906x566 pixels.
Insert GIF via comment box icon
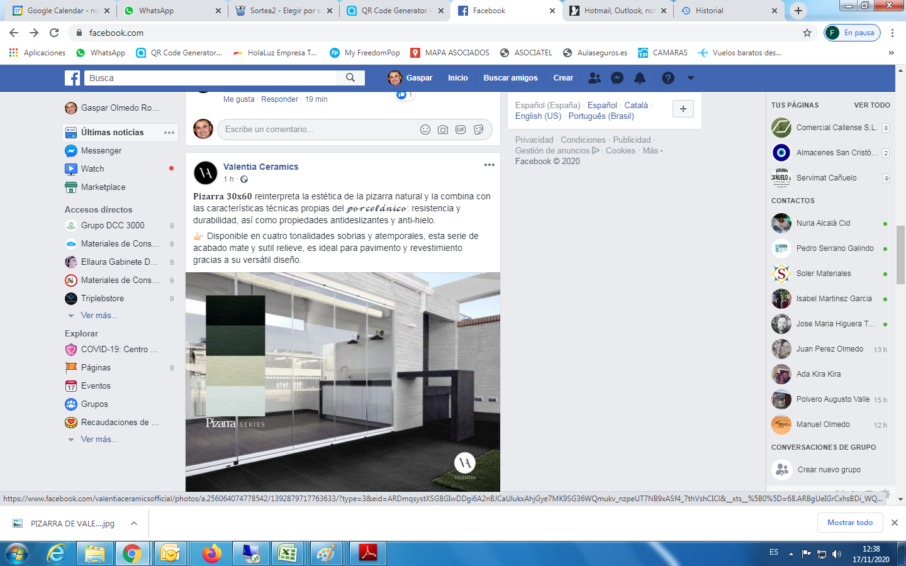[x=461, y=130]
